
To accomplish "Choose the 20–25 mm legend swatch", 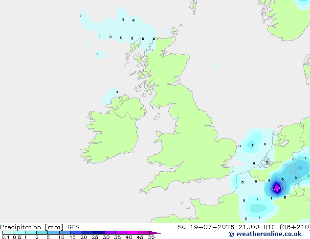I will coord(87,233).
